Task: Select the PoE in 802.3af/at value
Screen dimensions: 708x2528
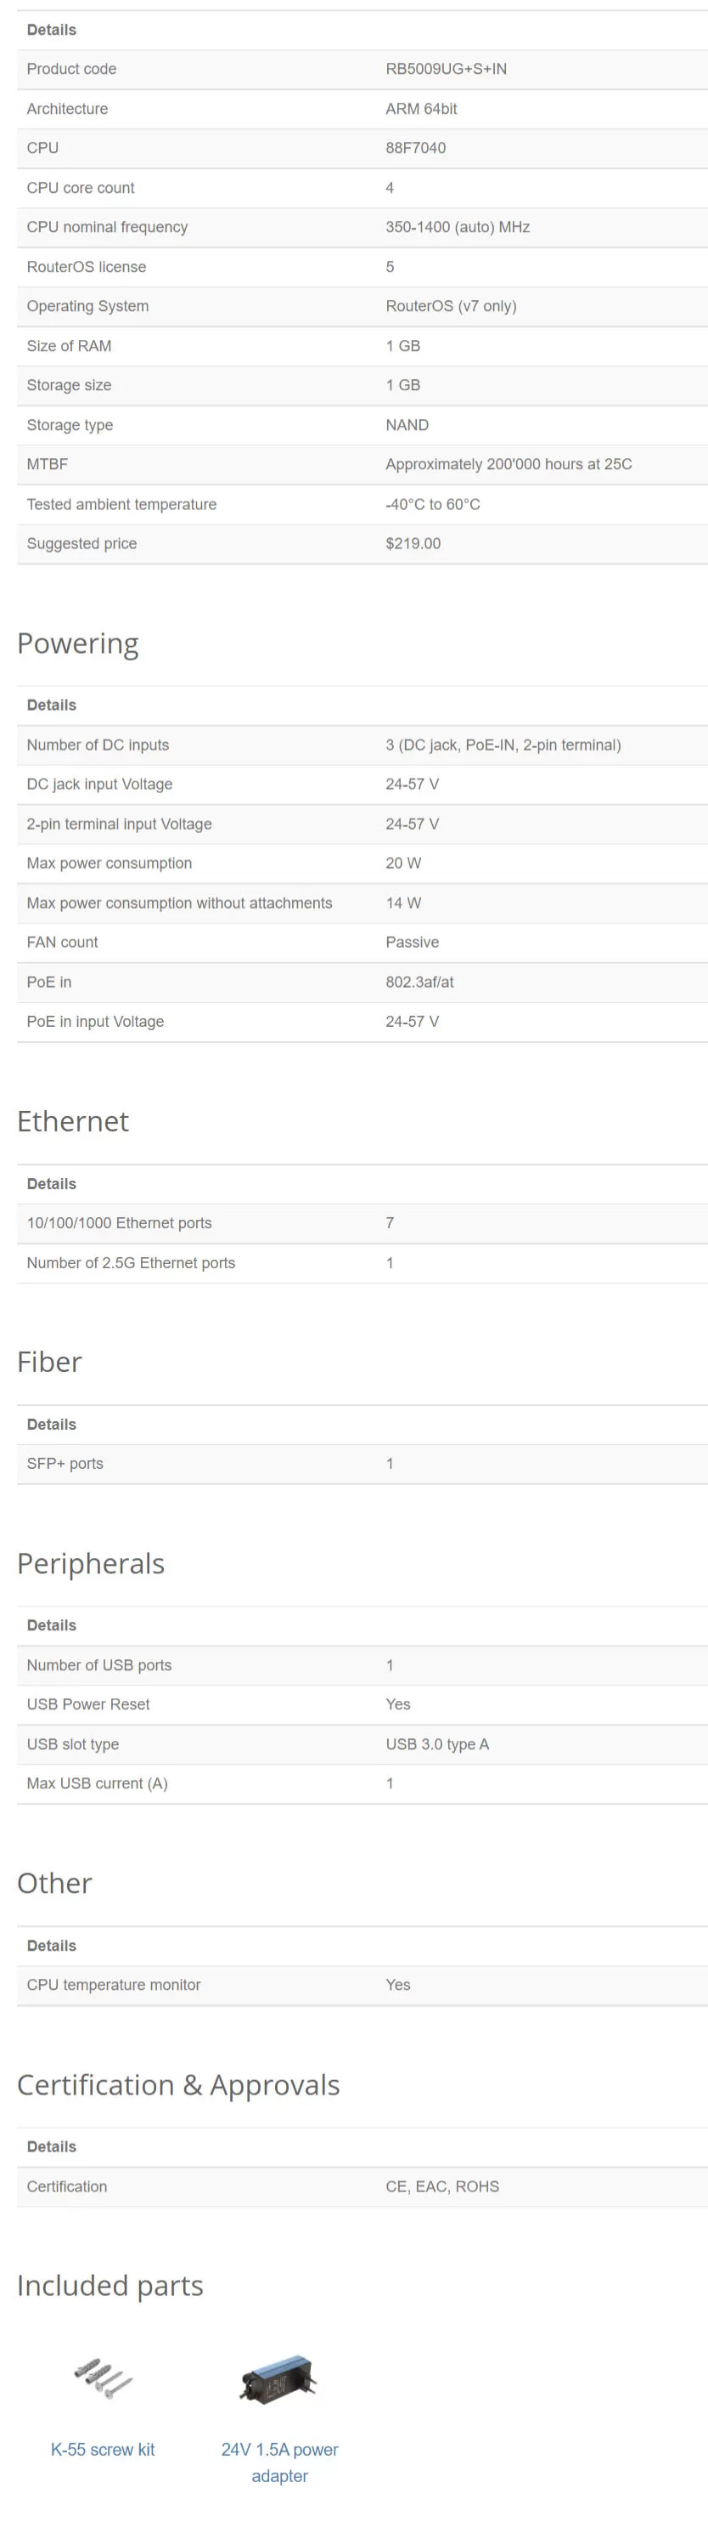Action: coord(419,982)
